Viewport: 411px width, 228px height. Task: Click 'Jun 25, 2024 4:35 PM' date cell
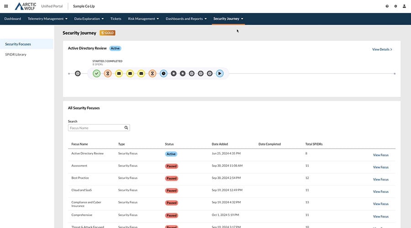click(226, 153)
